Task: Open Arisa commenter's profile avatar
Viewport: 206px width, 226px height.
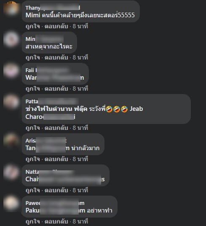Action: [11, 141]
